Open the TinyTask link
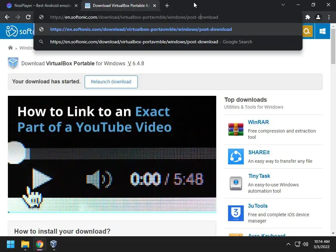336x252 pixels. (x=259, y=176)
